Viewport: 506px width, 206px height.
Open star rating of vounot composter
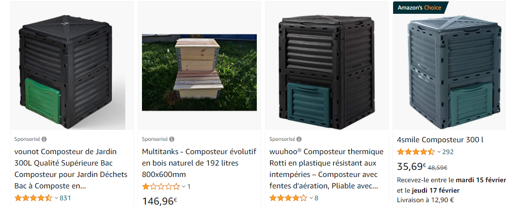pos(33,198)
